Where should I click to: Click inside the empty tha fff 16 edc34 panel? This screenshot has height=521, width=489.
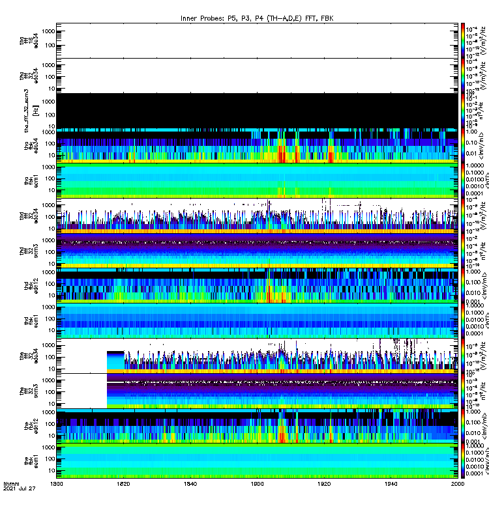tap(257, 41)
